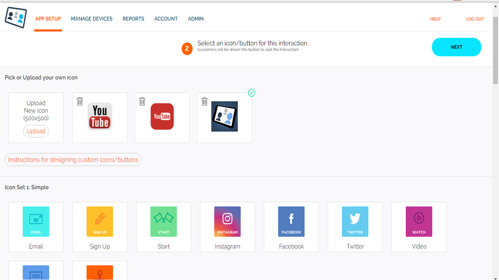The image size is (499, 280).
Task: Select the classic YouTube logo icon
Action: pyautogui.click(x=100, y=116)
